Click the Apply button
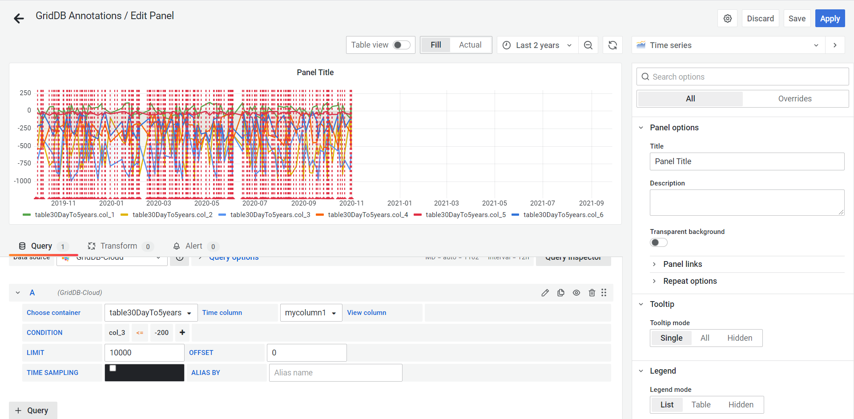The image size is (854, 419). [x=830, y=19]
